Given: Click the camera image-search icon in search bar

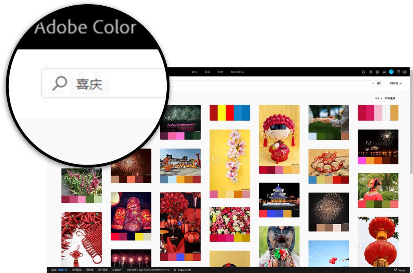Looking at the screenshot, I should tap(379, 83).
